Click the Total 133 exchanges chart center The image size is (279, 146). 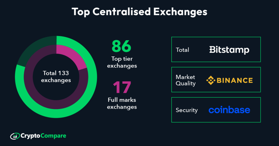point(56,77)
